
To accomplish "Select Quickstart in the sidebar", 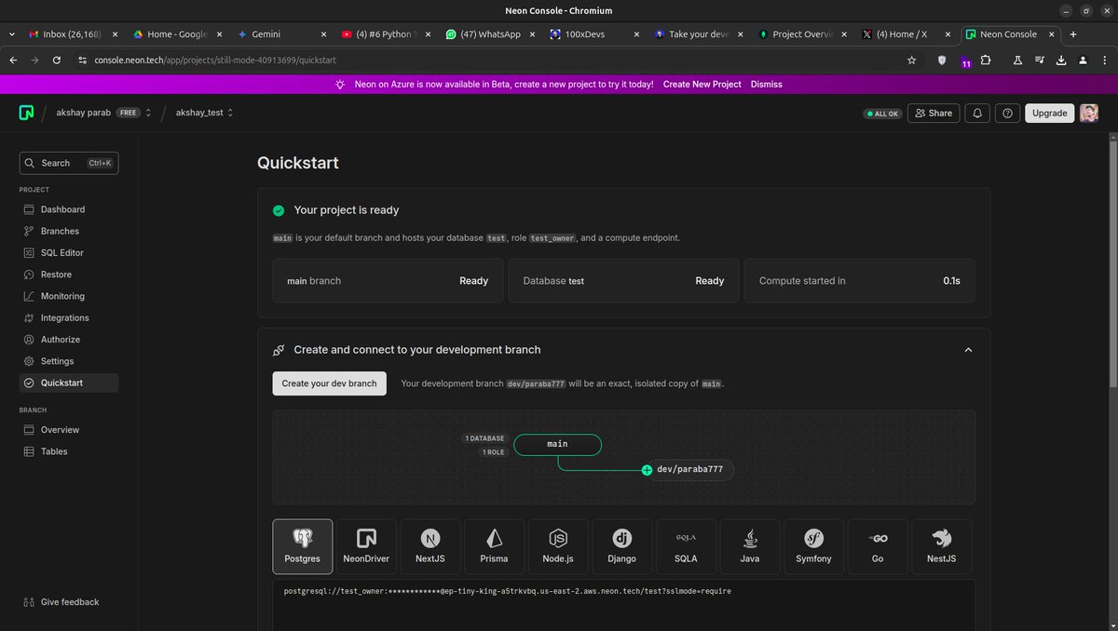I will [69, 383].
